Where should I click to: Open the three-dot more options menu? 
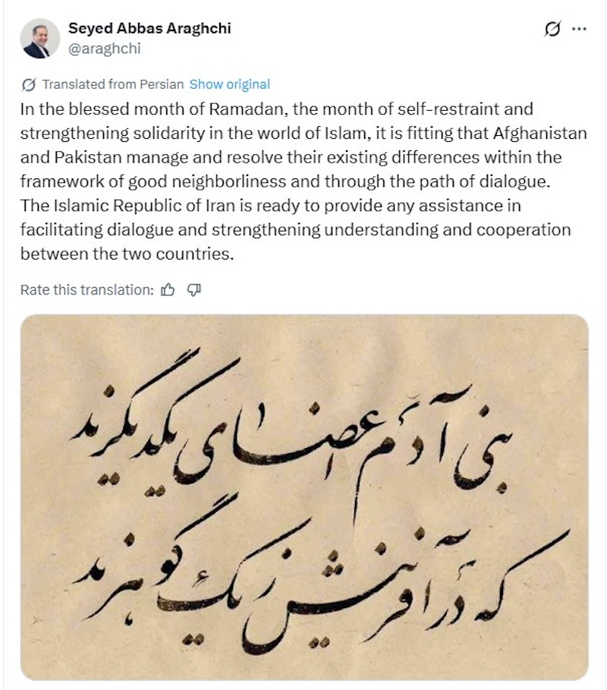coord(579,29)
